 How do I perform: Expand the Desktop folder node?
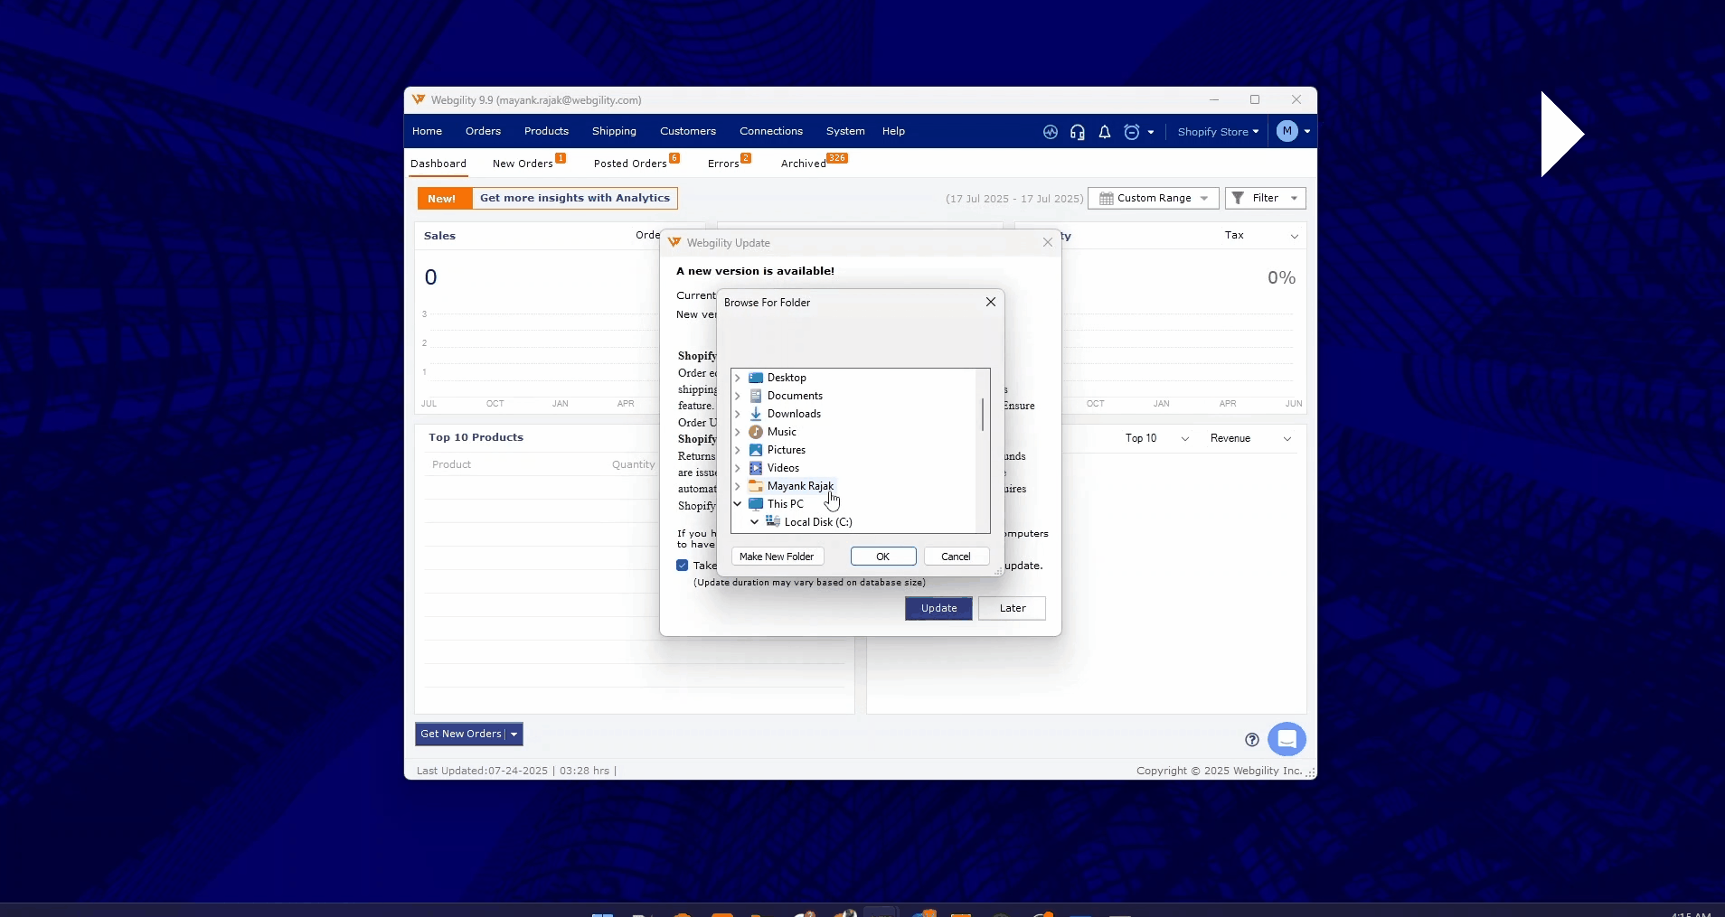[x=738, y=378]
